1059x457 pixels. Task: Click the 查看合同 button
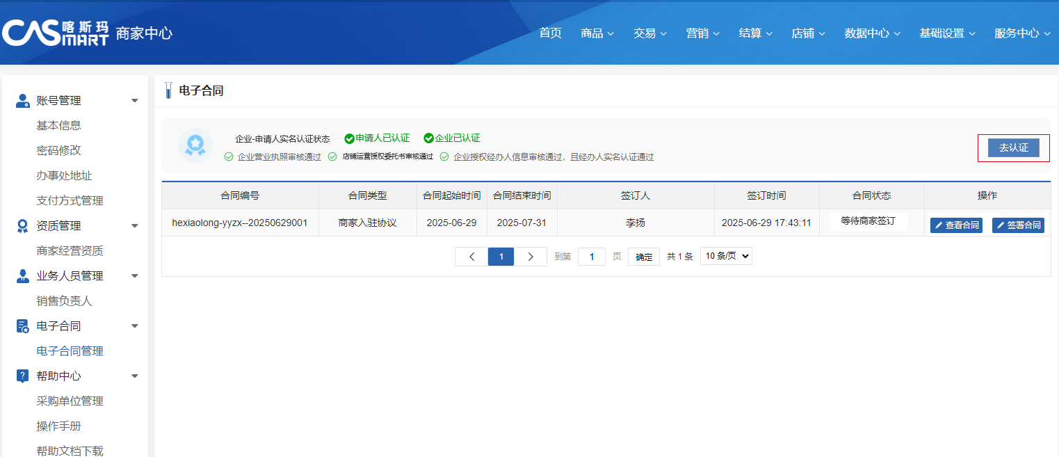[956, 225]
